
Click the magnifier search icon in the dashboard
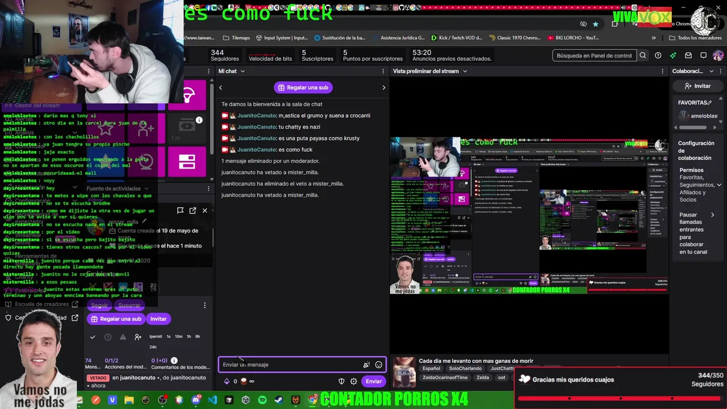click(x=643, y=56)
